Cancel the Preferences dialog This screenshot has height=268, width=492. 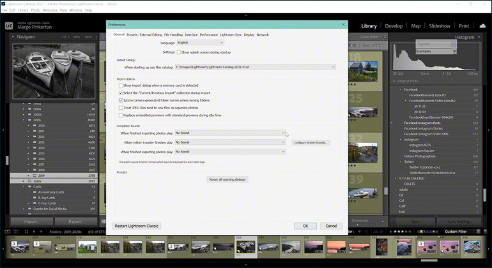click(331, 226)
